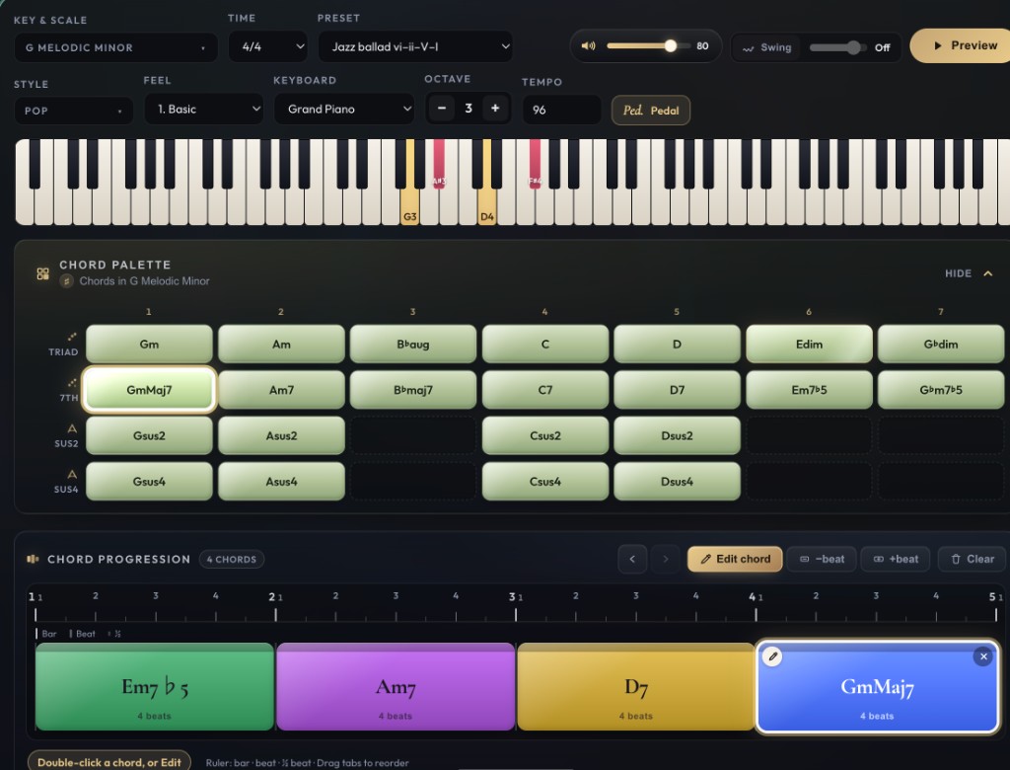Image resolution: width=1010 pixels, height=770 pixels.
Task: Select the D triad chord
Action: click(x=677, y=345)
